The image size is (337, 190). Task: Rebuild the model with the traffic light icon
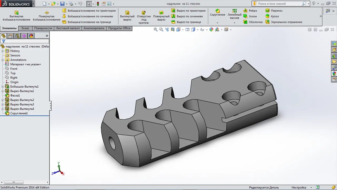[98, 4]
